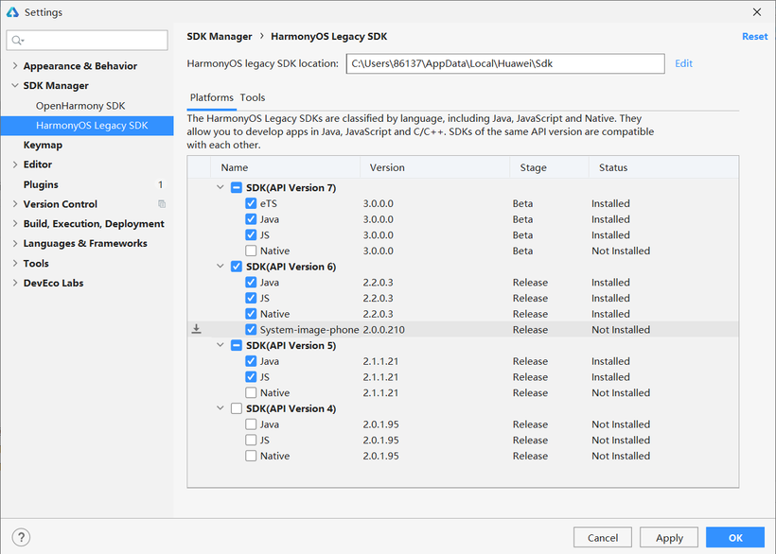Expand the Version Control node
This screenshot has width=776, height=554.
(15, 204)
